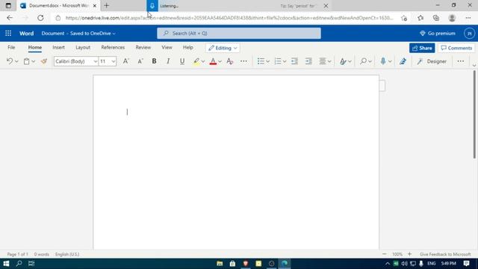The image size is (478, 269).
Task: Add page to favorites star icon
Action: (404, 18)
